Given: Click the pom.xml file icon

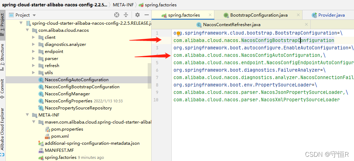Looking at the screenshot, I should click(x=47, y=136).
